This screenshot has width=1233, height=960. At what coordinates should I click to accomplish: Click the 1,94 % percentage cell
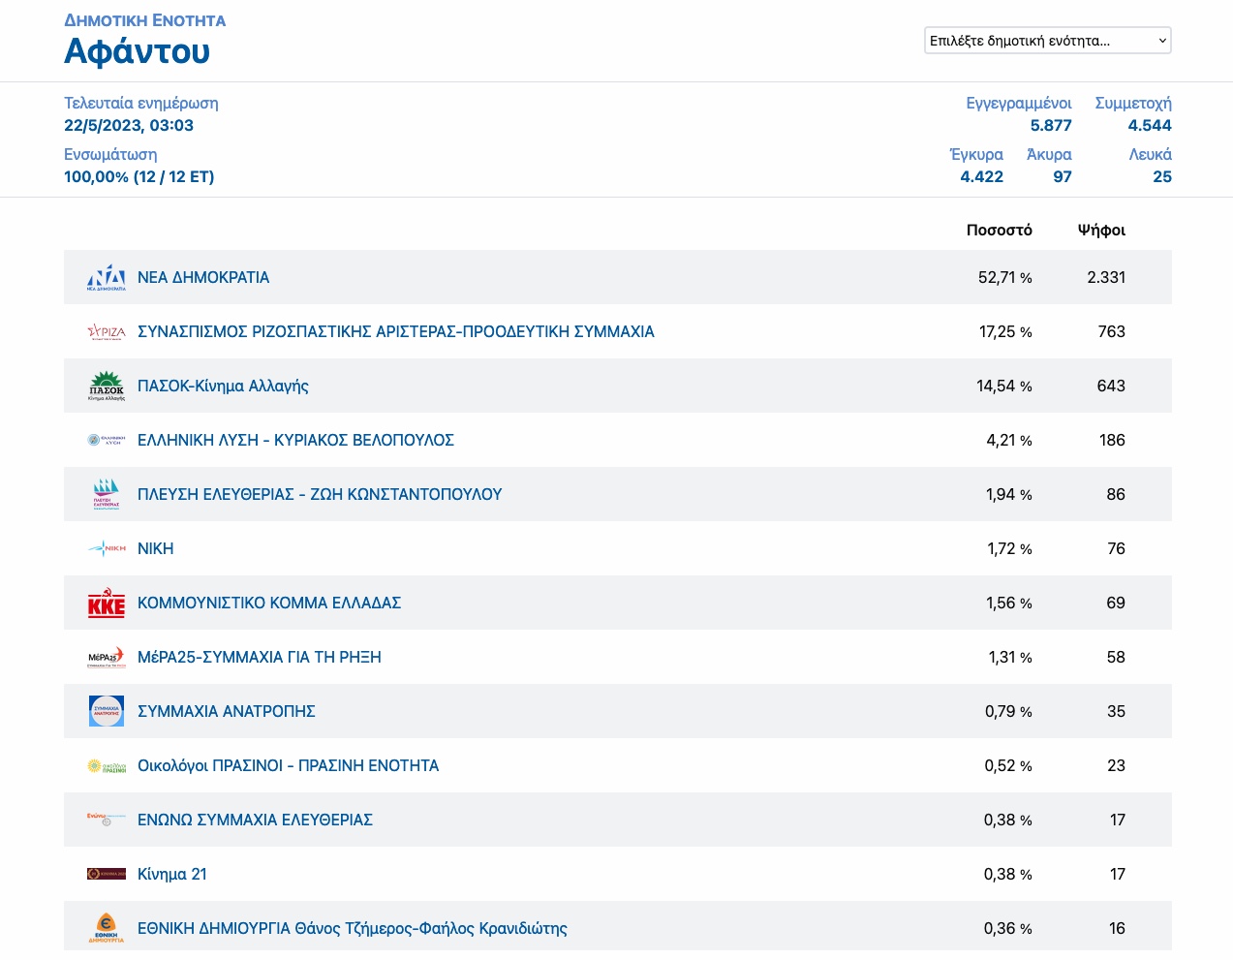[x=1009, y=494]
